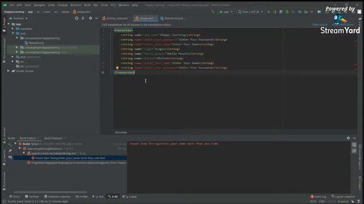Image resolution: width=364 pixels, height=204 pixels.
Task: Open the Layout Inspector
Action: point(344,197)
